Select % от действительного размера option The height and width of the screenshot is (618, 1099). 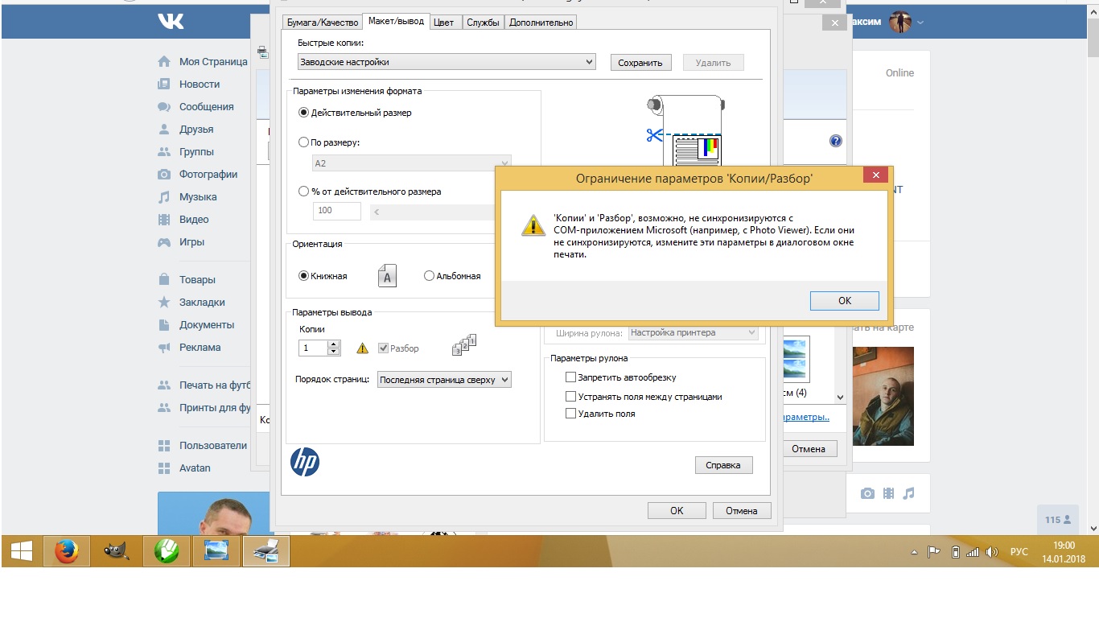pyautogui.click(x=303, y=192)
